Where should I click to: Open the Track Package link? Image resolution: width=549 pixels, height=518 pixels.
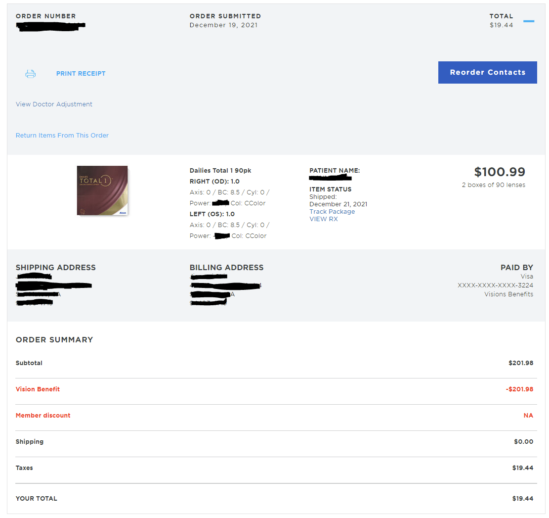332,212
